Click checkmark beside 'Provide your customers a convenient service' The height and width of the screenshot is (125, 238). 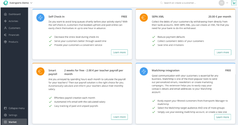(x=50, y=45)
